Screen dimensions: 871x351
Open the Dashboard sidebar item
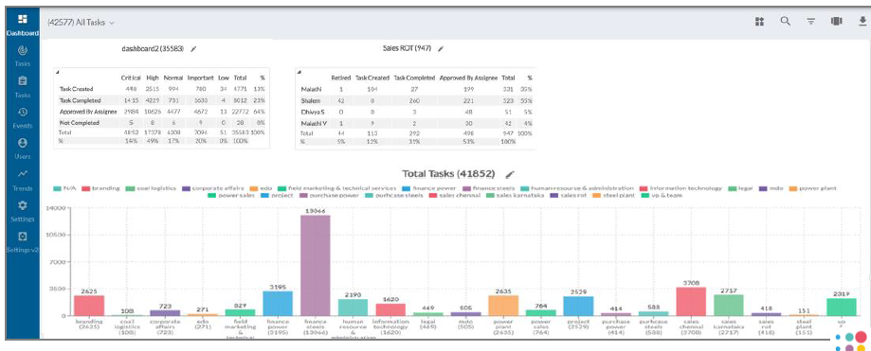(22, 25)
